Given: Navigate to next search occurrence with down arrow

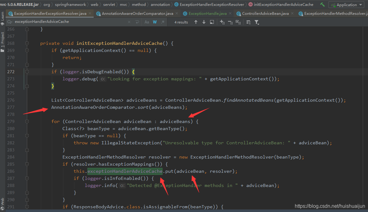Looking at the screenshot, I should pyautogui.click(x=204, y=22).
